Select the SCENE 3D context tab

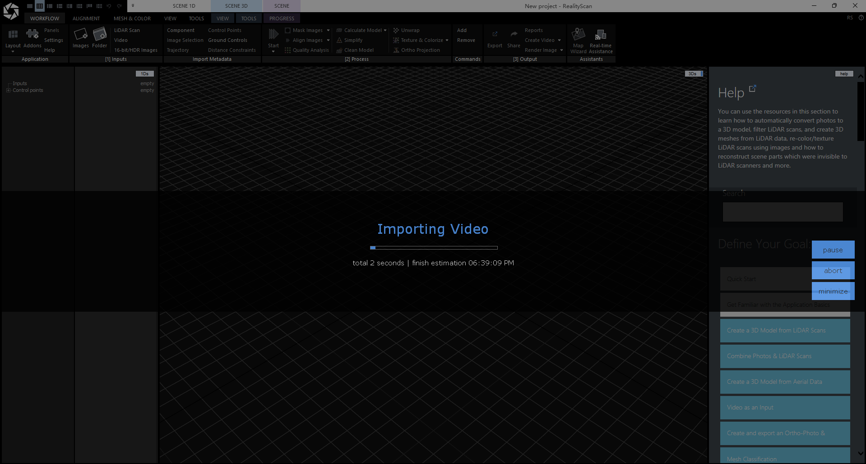[x=236, y=6]
